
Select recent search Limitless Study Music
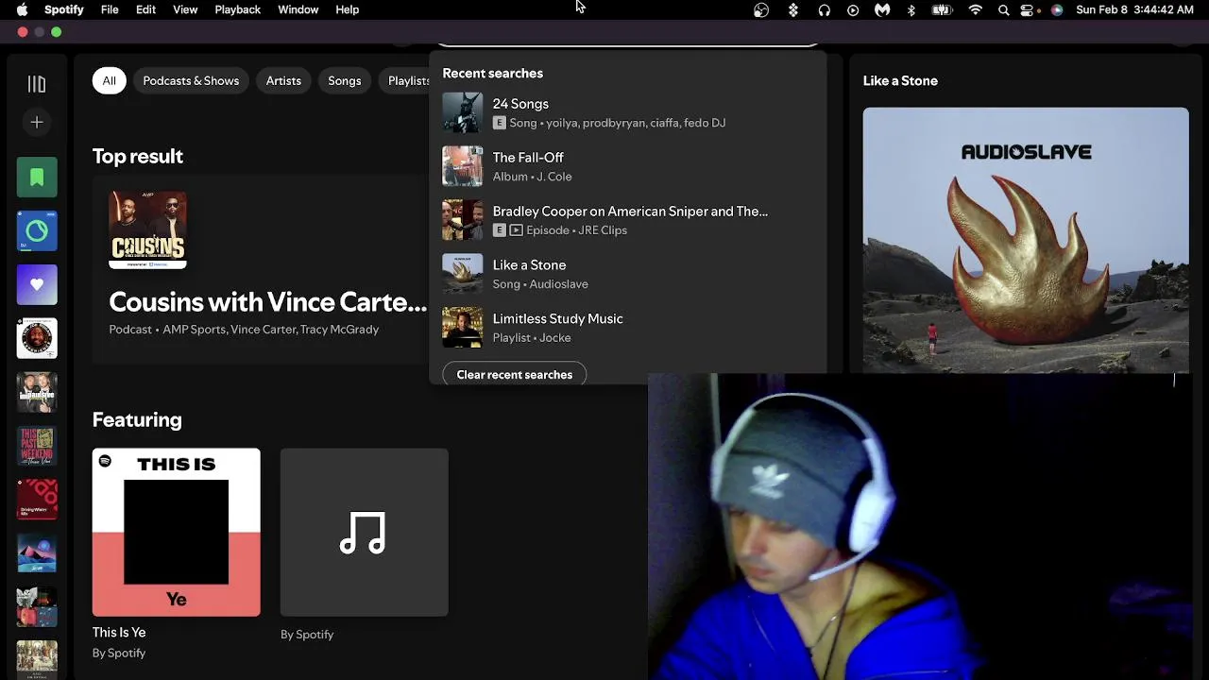[627, 328]
